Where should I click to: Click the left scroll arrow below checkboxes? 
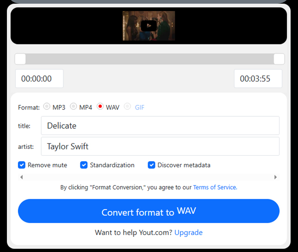[22, 177]
